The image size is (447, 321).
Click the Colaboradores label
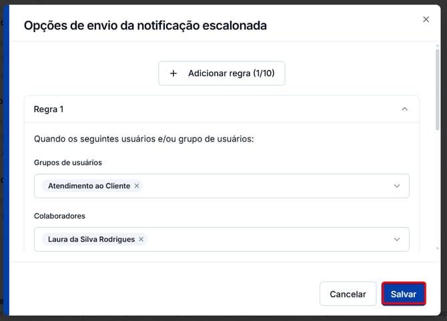pyautogui.click(x=59, y=216)
